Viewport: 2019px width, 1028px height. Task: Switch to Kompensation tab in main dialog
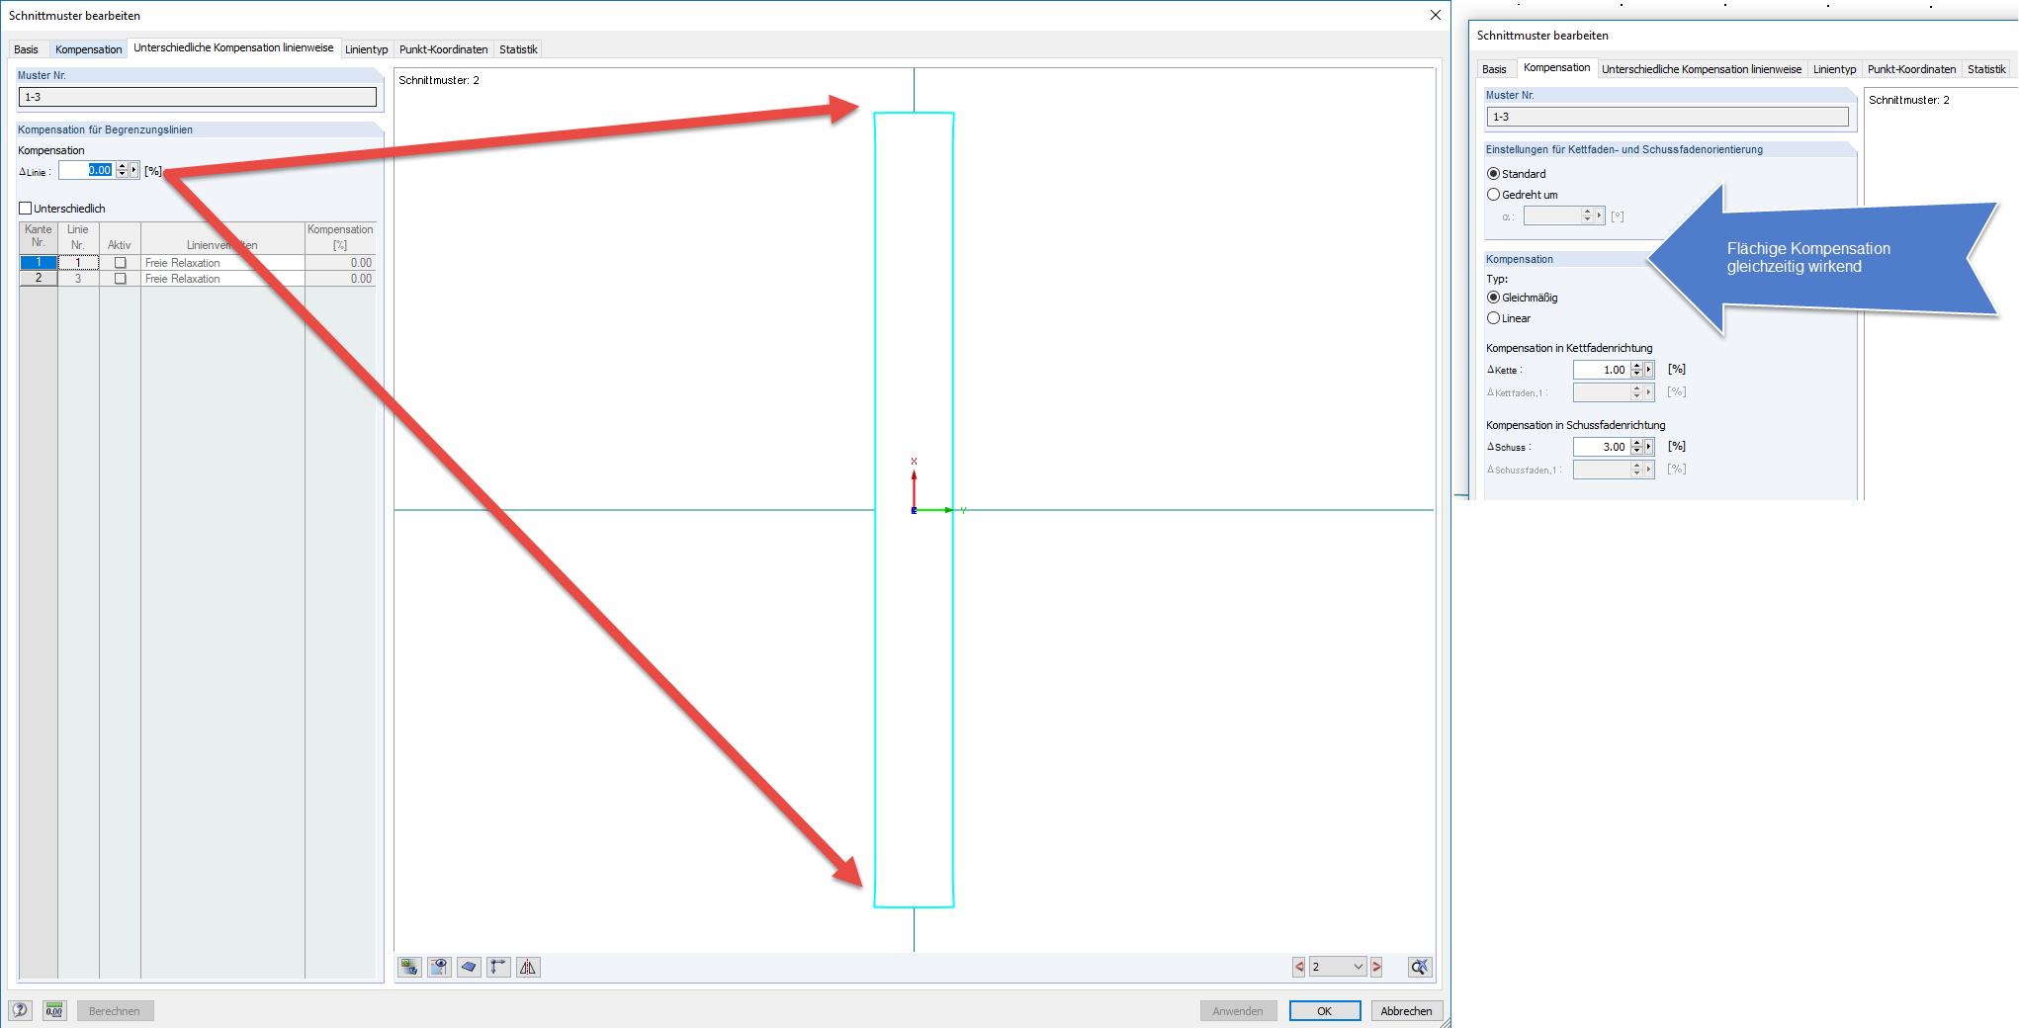88,49
